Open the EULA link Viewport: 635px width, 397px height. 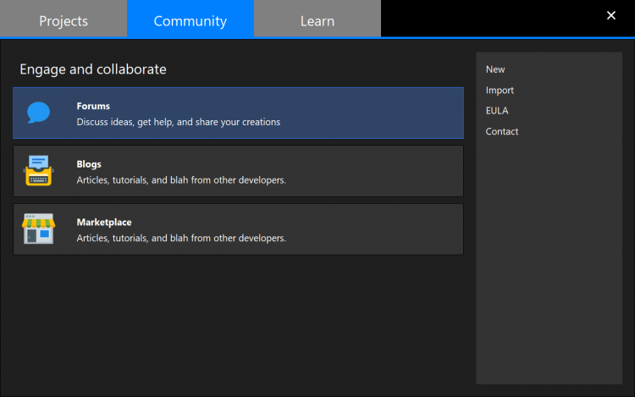pyautogui.click(x=497, y=111)
